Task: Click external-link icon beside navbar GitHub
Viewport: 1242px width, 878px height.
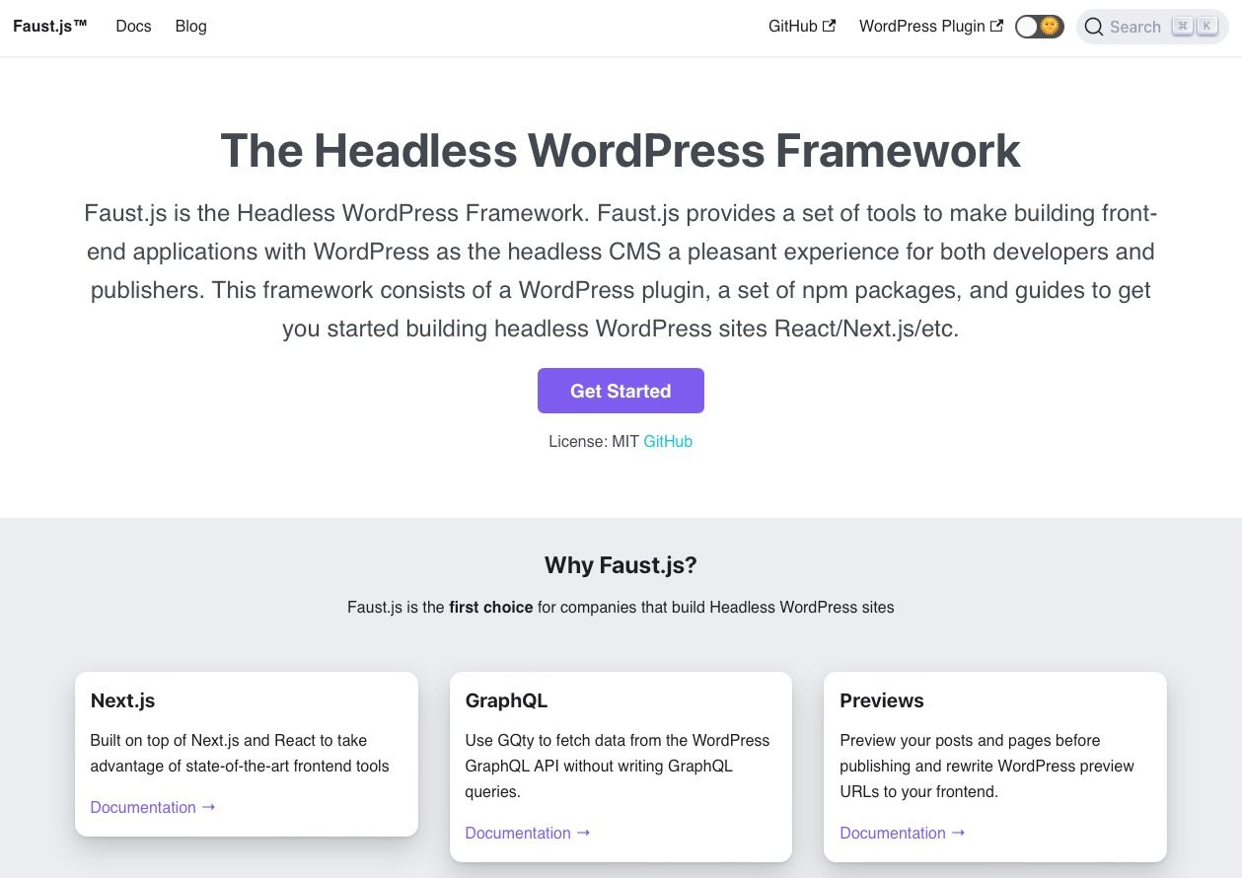Action: point(830,27)
